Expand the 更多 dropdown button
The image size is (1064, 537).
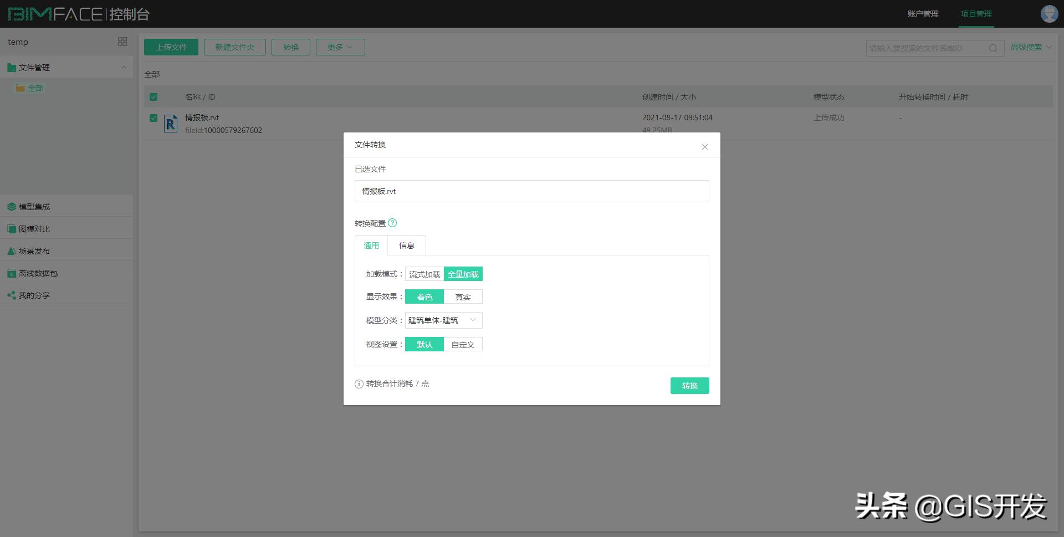click(x=340, y=47)
